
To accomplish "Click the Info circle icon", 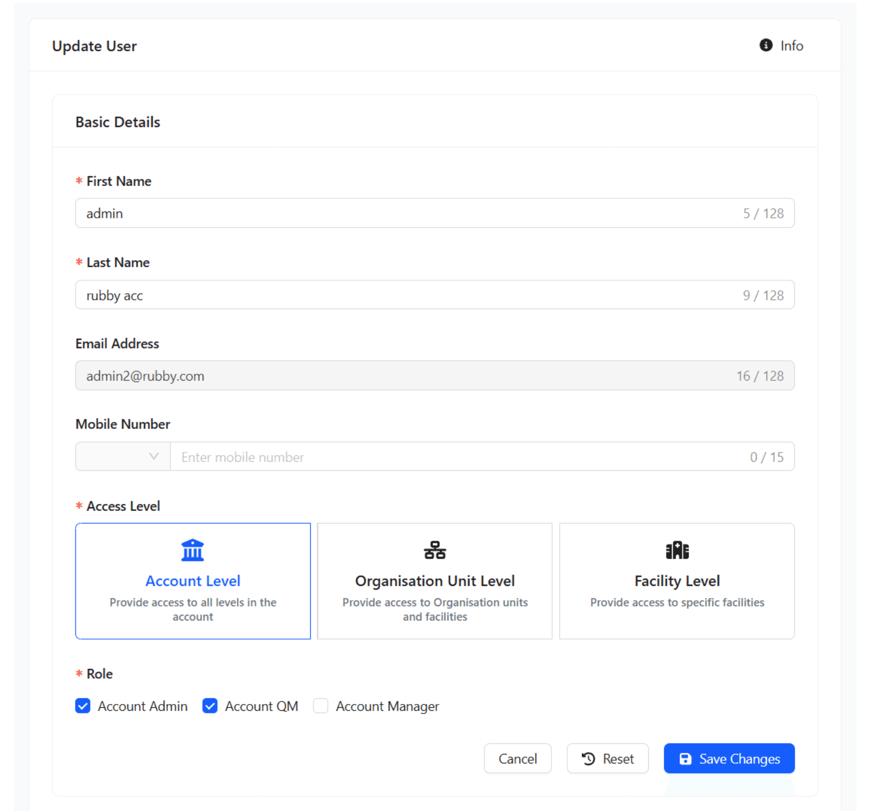I will click(x=766, y=45).
